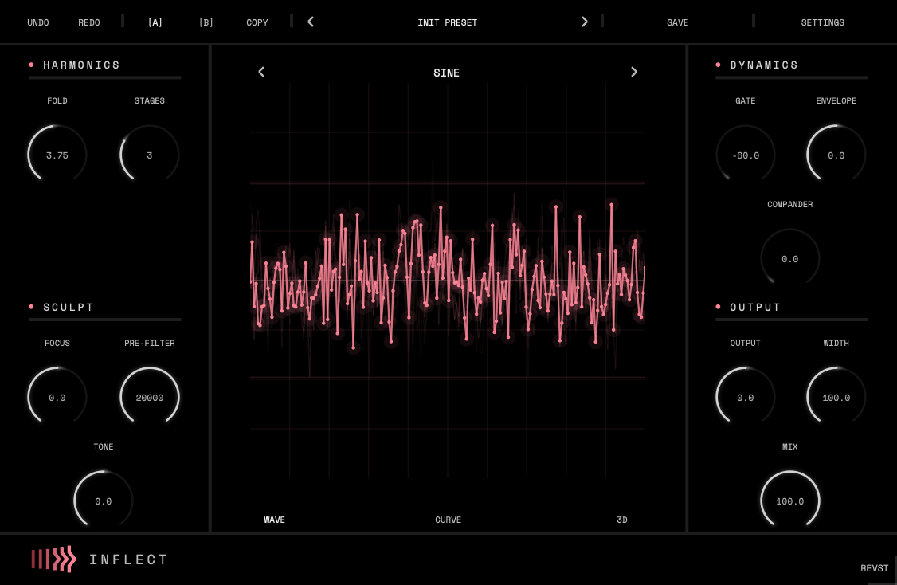The height and width of the screenshot is (585, 897).
Task: Switch to the B state
Action: click(x=206, y=22)
